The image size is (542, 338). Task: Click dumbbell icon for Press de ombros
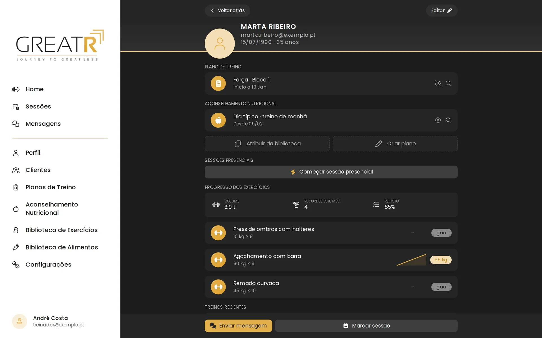point(218,233)
